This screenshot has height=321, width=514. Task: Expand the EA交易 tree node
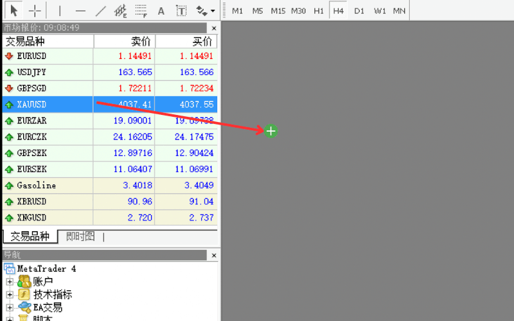[10, 308]
